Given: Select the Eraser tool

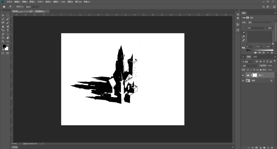Looking at the screenshot, I should (8, 27).
